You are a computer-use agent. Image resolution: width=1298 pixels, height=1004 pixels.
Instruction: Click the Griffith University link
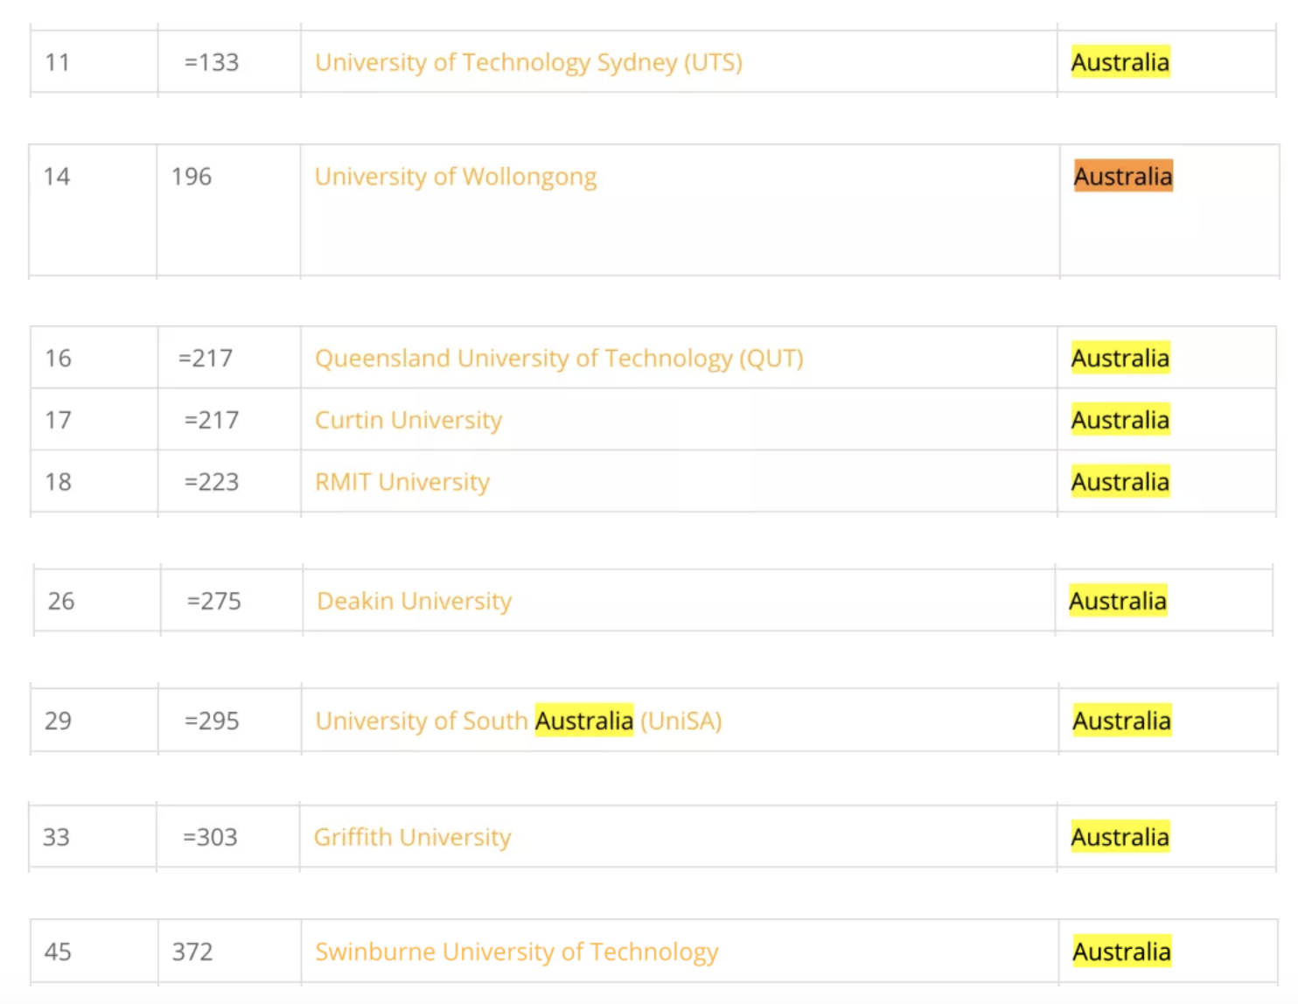pos(412,838)
